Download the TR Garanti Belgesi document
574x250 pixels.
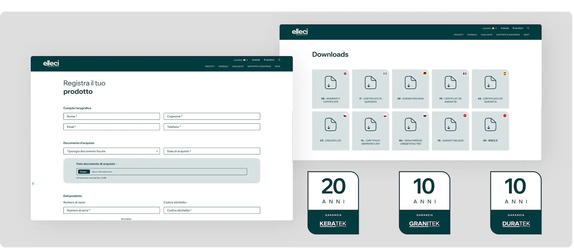click(x=450, y=131)
